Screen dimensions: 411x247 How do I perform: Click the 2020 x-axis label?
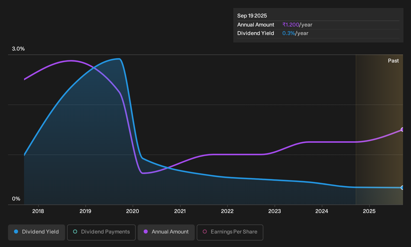[133, 211]
